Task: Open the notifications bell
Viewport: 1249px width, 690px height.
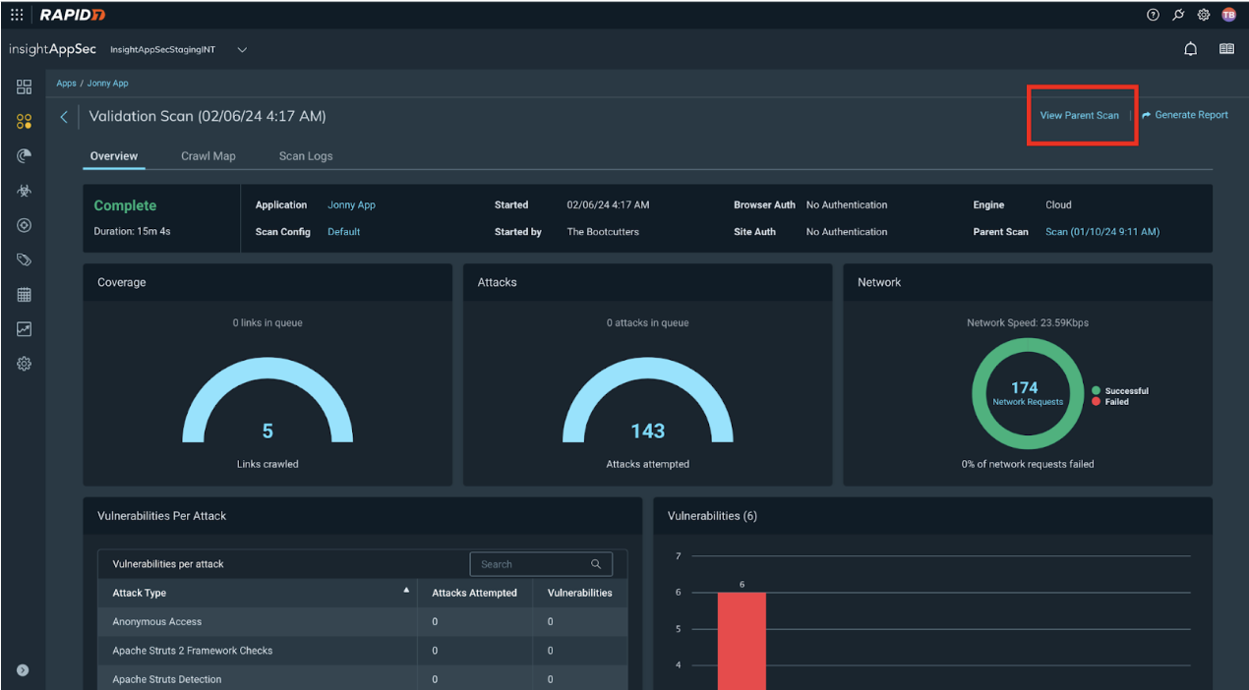Action: click(x=1190, y=49)
